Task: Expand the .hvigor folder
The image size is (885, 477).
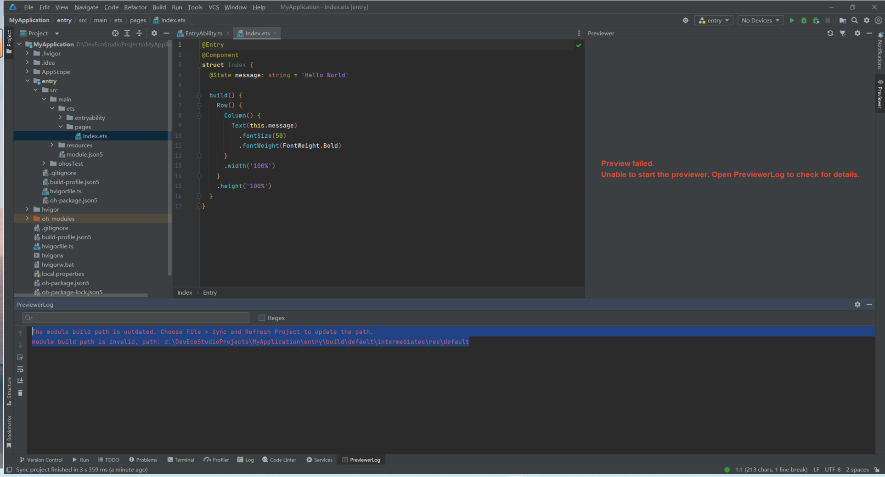Action: [x=27, y=53]
